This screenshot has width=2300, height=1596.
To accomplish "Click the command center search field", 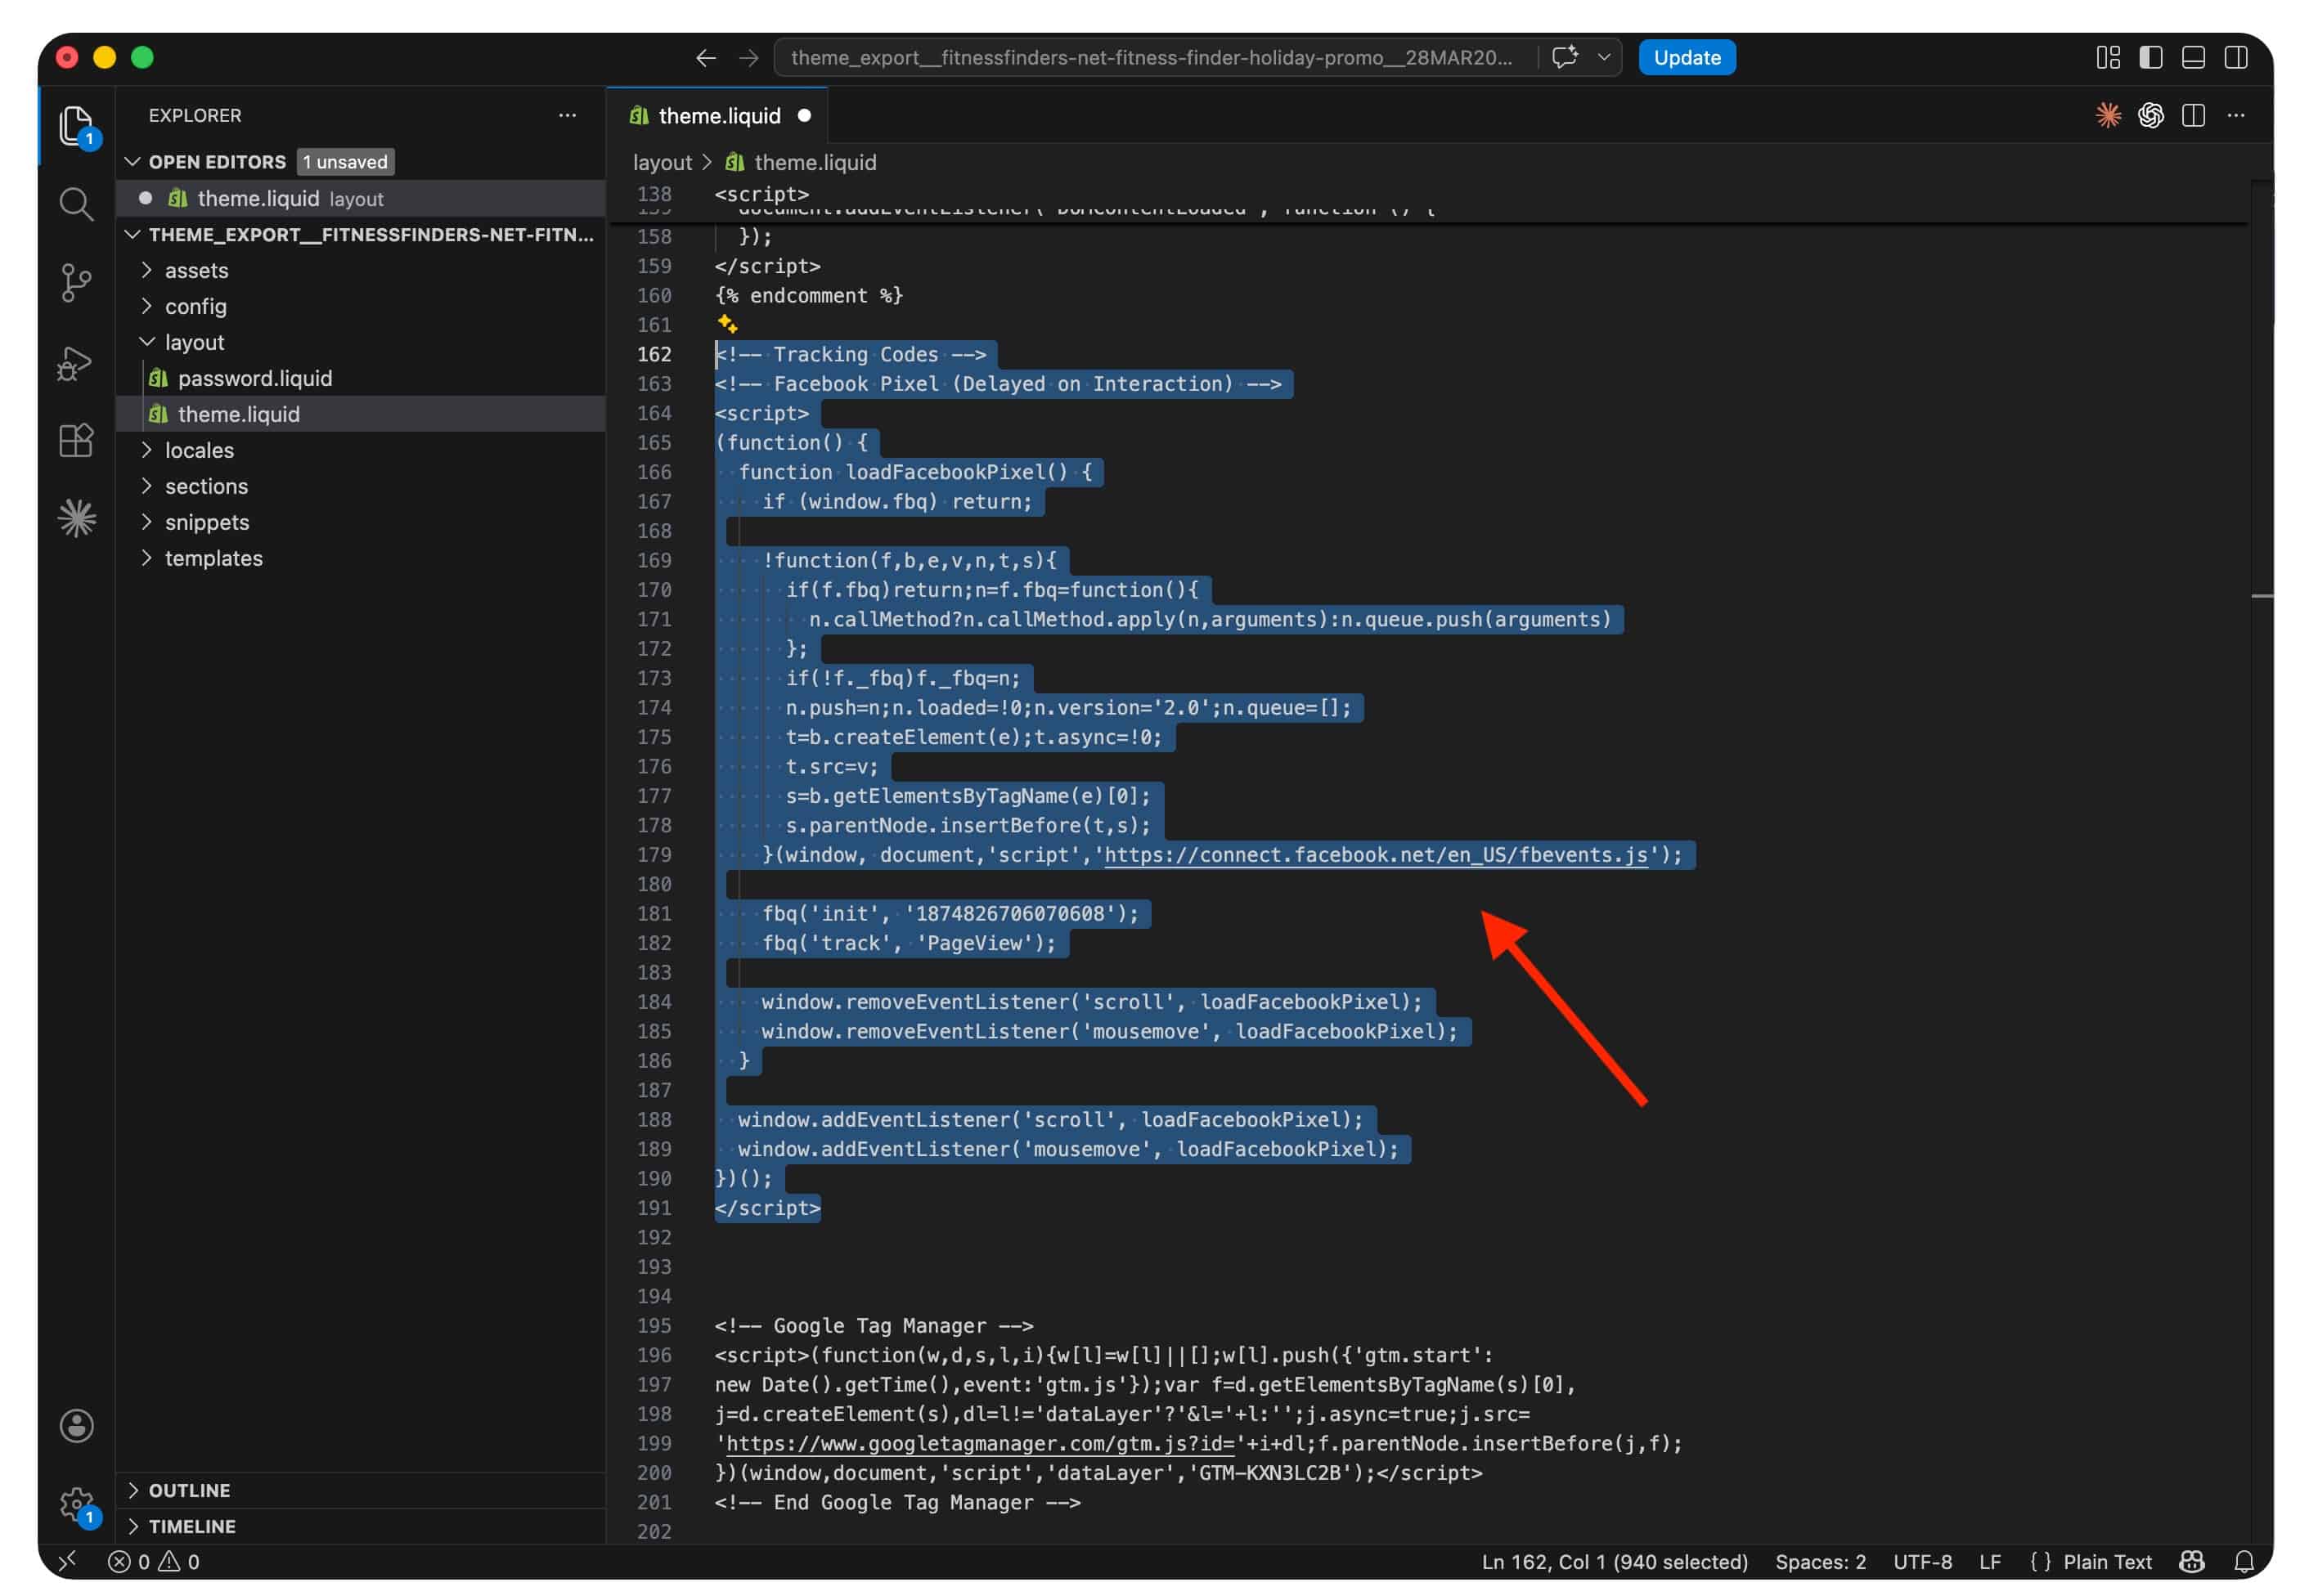I will (1151, 58).
